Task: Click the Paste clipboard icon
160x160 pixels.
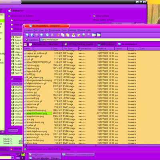Action: (68, 35)
